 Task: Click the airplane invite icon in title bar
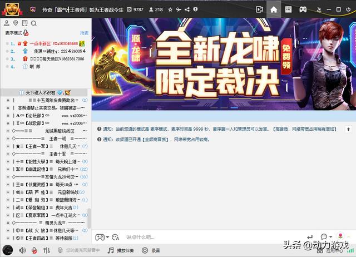(x=179, y=9)
